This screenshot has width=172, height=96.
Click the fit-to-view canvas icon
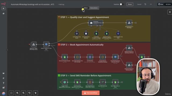coord(11,93)
